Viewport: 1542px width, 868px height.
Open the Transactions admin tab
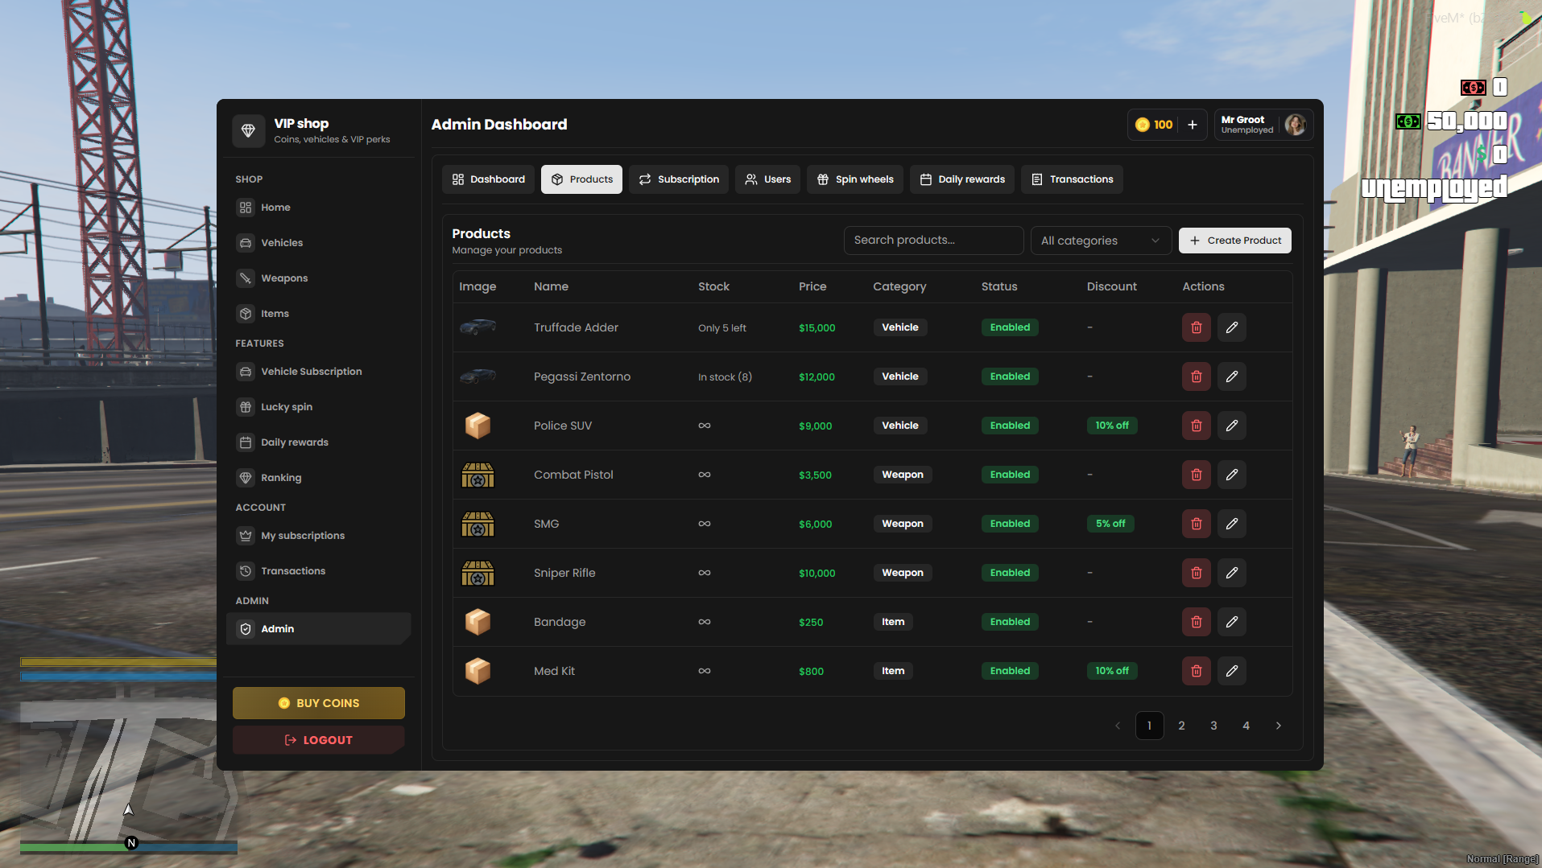[1072, 179]
